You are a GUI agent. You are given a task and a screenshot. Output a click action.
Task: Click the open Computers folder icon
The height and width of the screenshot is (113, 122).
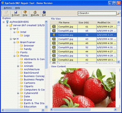coord(21,90)
